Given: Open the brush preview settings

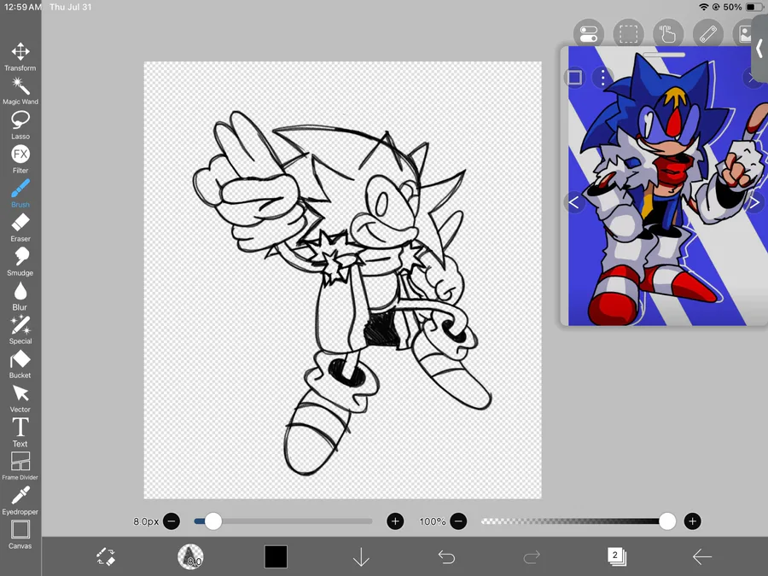Looking at the screenshot, I should coord(190,557).
